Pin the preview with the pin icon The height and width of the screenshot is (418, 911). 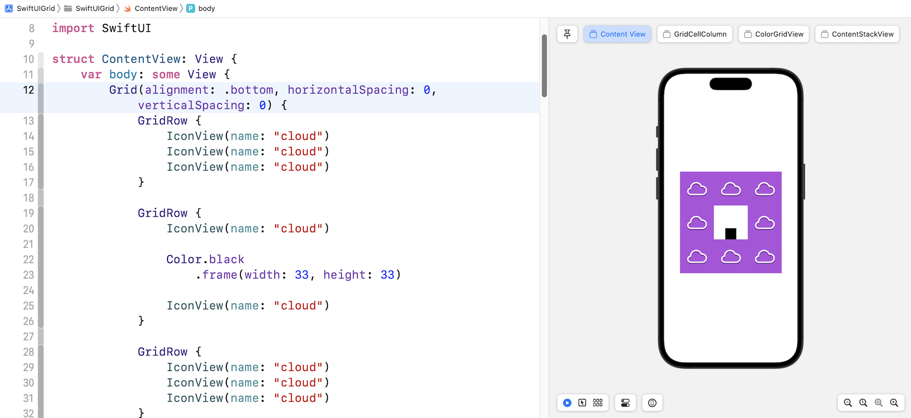tap(567, 34)
